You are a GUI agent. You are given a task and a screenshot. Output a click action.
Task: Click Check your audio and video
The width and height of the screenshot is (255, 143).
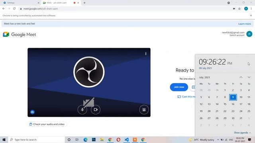[47, 124]
